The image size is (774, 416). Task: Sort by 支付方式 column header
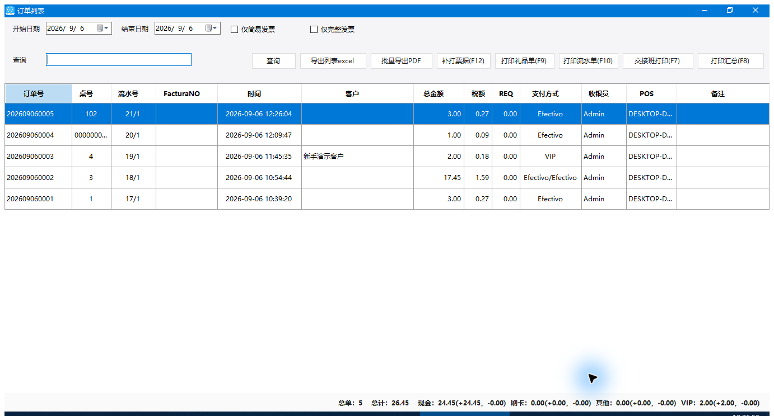pyautogui.click(x=551, y=94)
